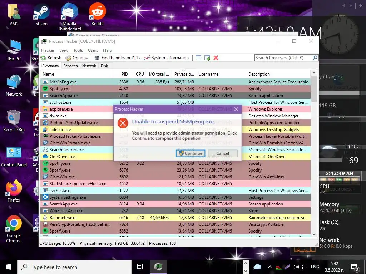Select the Rainmeter.exe process row
Image resolution: width=366 pixels, height=274 pixels.
click(175, 217)
